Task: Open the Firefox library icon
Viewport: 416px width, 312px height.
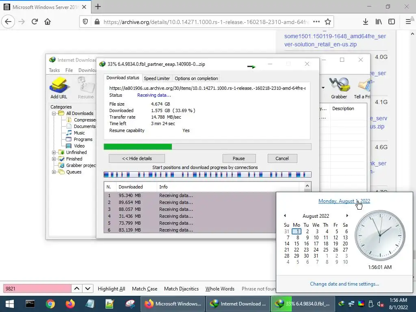Action: [x=379, y=22]
